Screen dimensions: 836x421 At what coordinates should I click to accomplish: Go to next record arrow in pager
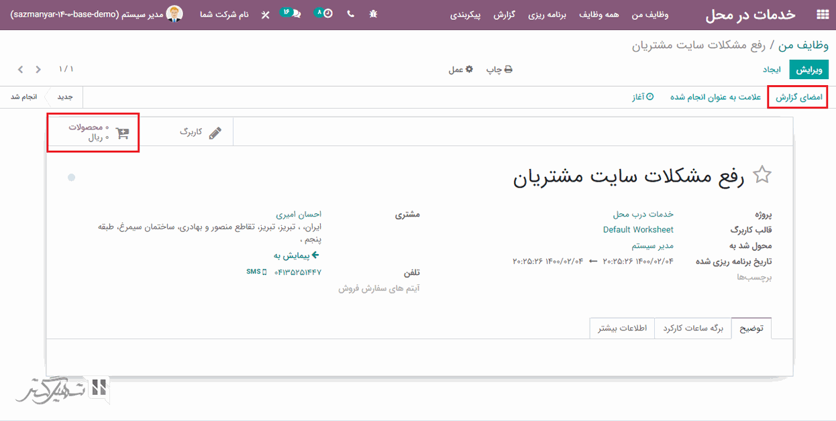click(21, 70)
